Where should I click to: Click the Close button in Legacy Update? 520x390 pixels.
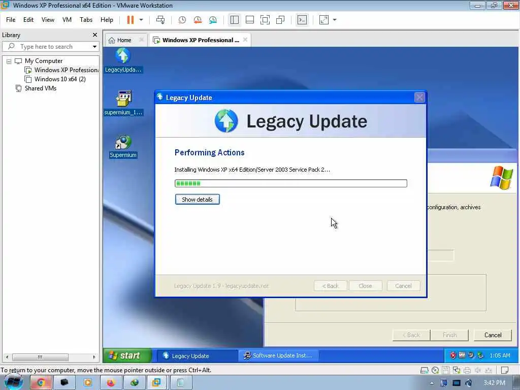(365, 286)
